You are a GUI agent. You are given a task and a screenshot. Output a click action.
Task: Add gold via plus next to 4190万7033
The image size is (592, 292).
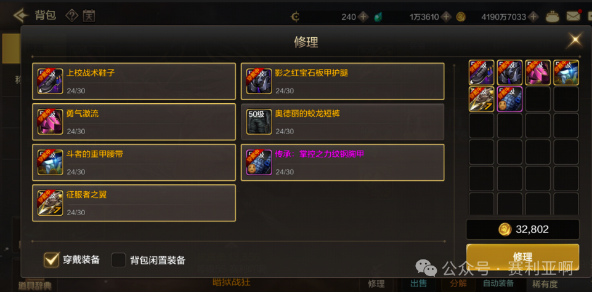(533, 17)
